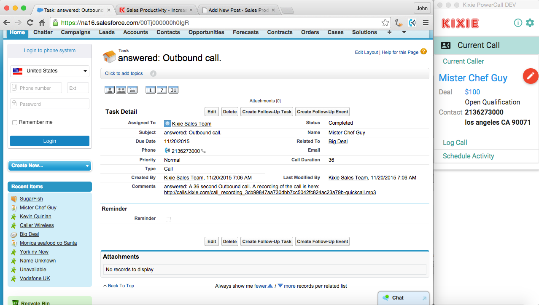Enable the Remember me checkbox
This screenshot has height=305, width=539.
click(x=15, y=123)
